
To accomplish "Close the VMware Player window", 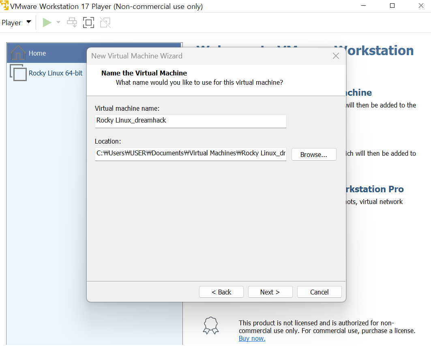I will point(421,6).
